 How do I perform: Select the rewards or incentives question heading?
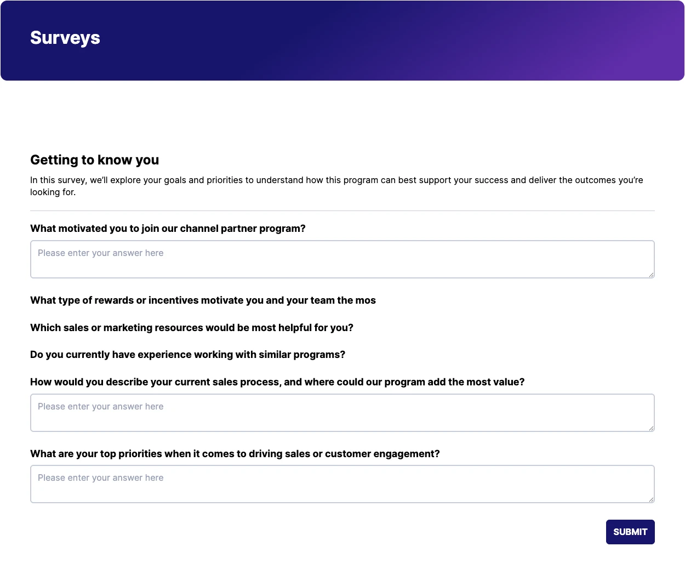[x=203, y=300]
